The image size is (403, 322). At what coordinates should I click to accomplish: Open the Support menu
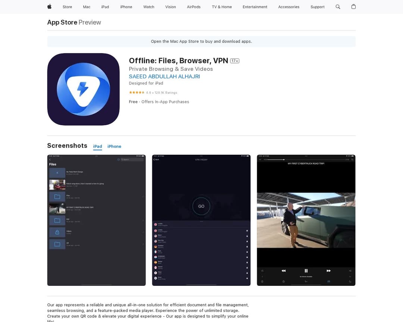[x=318, y=7]
